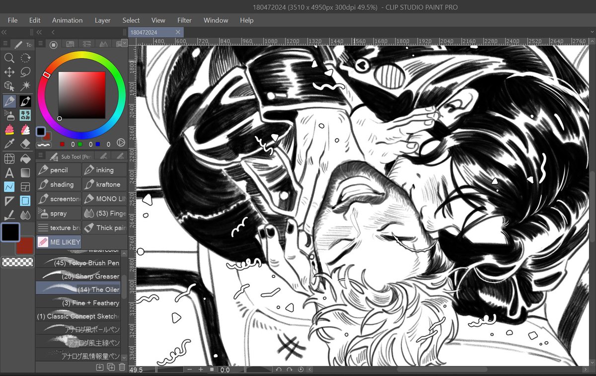Choose the Eraser tool

click(25, 144)
